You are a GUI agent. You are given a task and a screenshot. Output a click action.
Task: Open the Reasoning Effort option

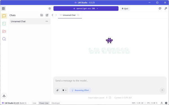point(80,90)
